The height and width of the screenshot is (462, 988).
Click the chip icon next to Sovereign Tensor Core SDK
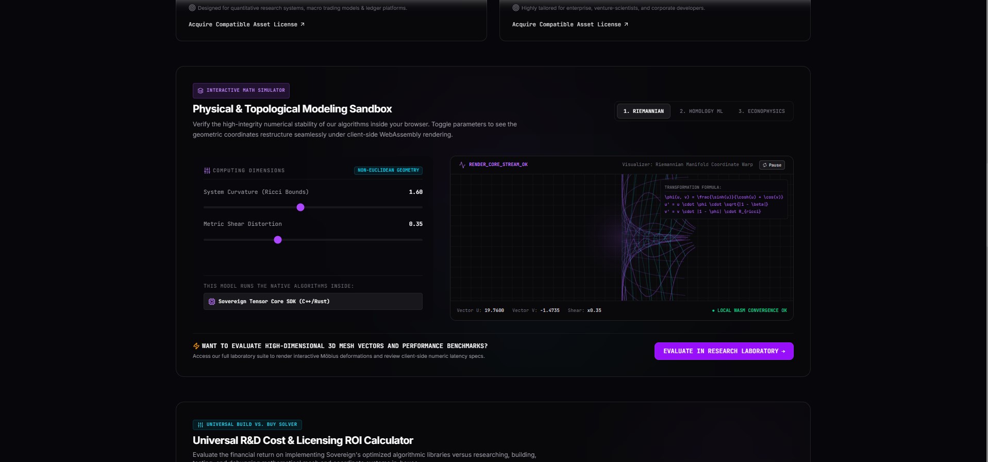212,302
